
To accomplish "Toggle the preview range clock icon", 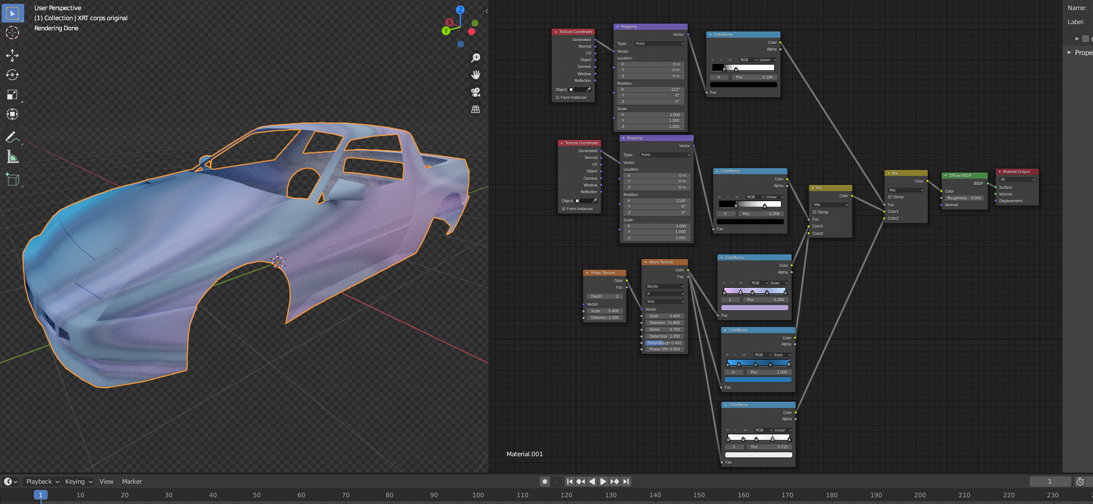I will click(1080, 482).
